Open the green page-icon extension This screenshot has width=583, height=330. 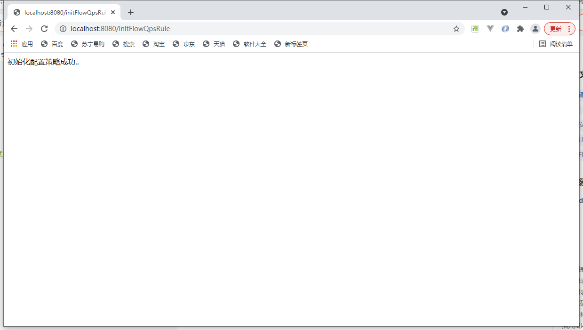(x=475, y=29)
